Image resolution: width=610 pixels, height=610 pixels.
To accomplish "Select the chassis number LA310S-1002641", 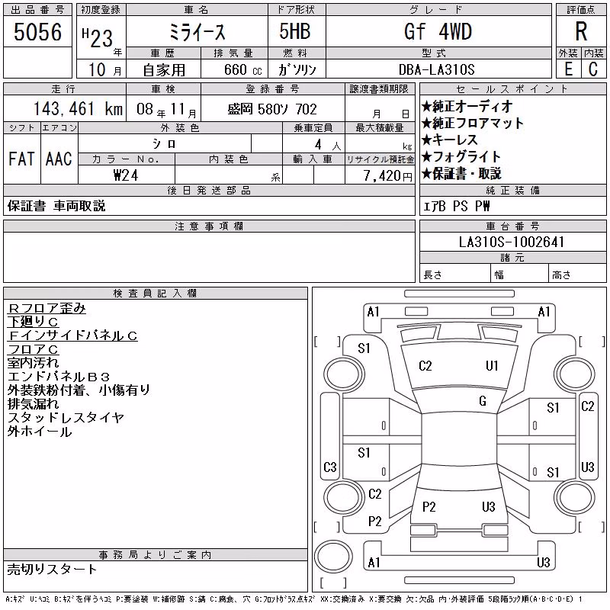I will click(x=512, y=242).
